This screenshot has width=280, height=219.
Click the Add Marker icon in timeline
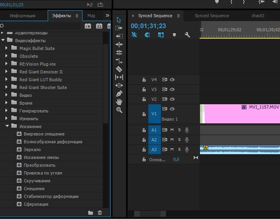[x=174, y=35]
